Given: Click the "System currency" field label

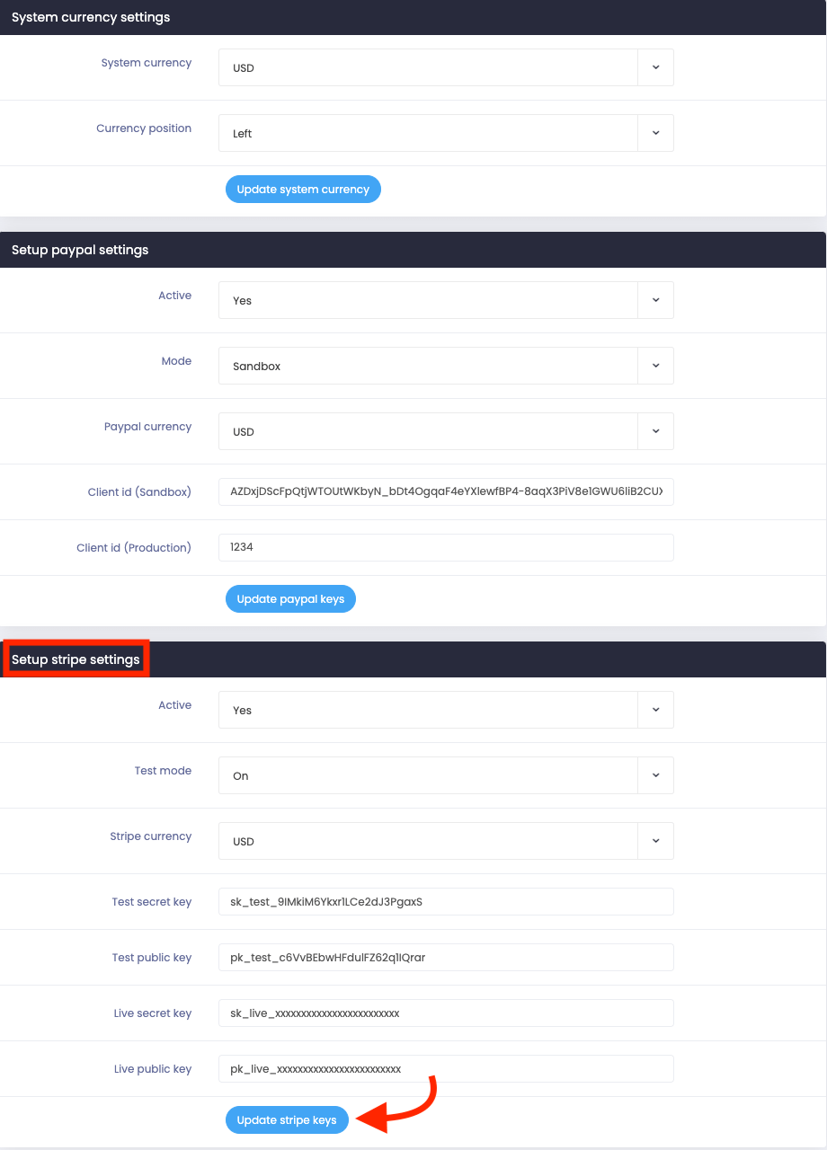Looking at the screenshot, I should pyautogui.click(x=147, y=63).
